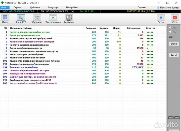Open the Меню menu
The width and height of the screenshot is (181, 131).
tap(5, 8)
